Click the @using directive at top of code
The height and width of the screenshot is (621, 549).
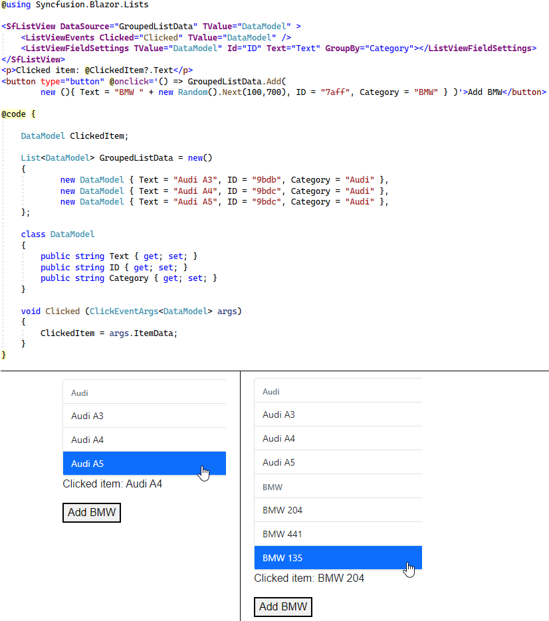(x=17, y=5)
